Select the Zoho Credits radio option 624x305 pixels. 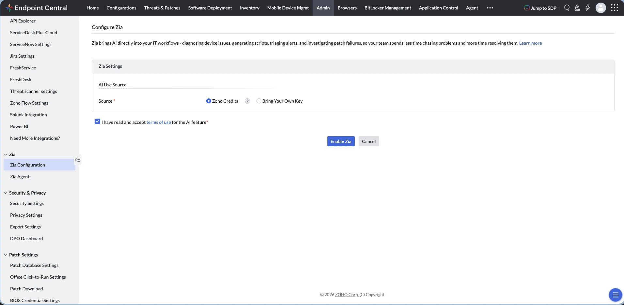point(209,101)
